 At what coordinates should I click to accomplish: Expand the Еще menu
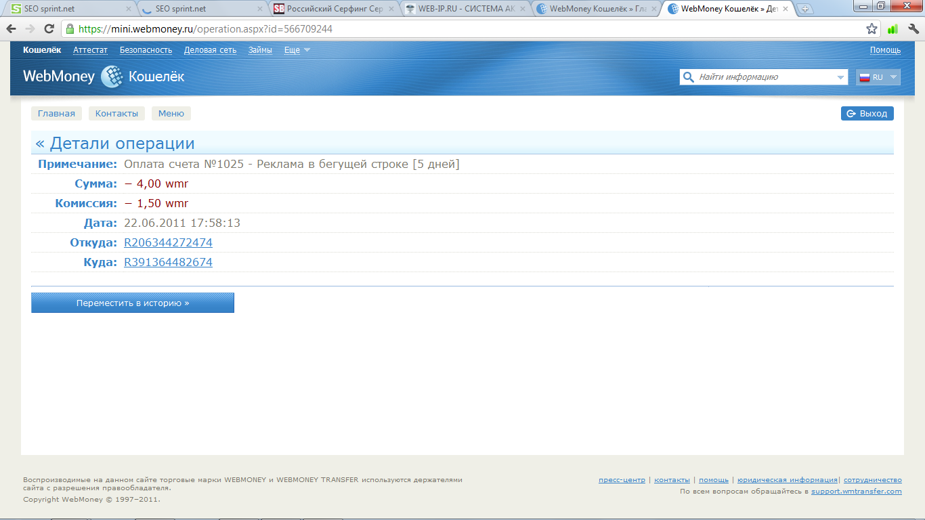(297, 50)
